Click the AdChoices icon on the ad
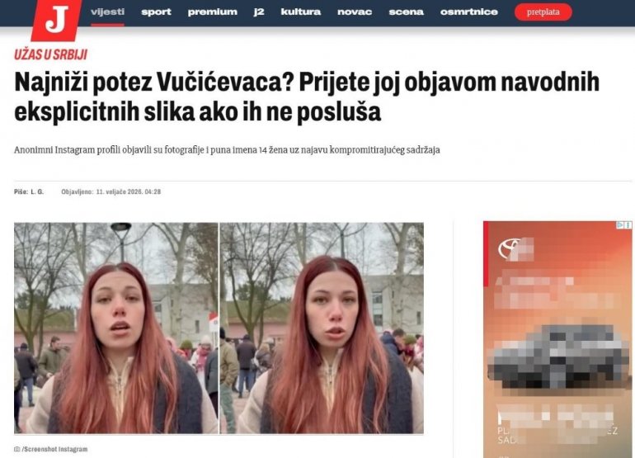 [x=620, y=225]
